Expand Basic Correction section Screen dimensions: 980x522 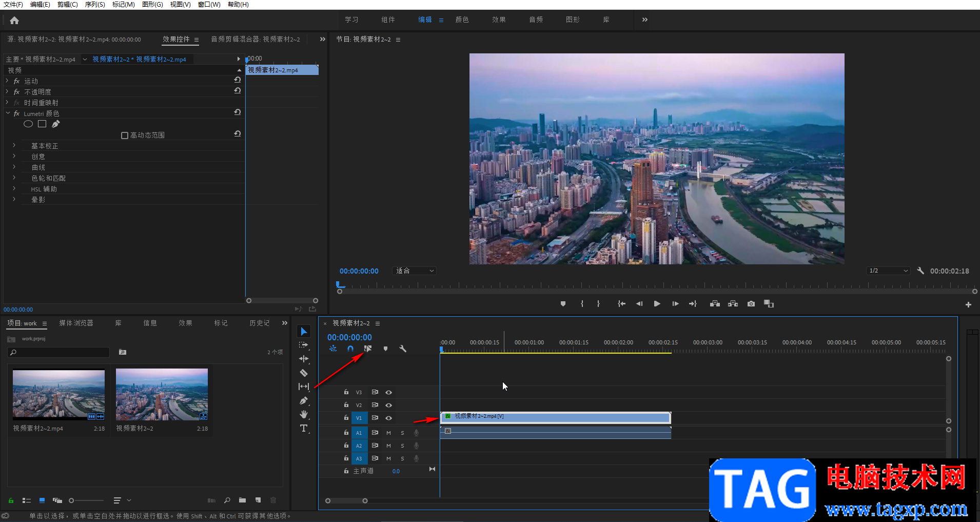coord(14,146)
